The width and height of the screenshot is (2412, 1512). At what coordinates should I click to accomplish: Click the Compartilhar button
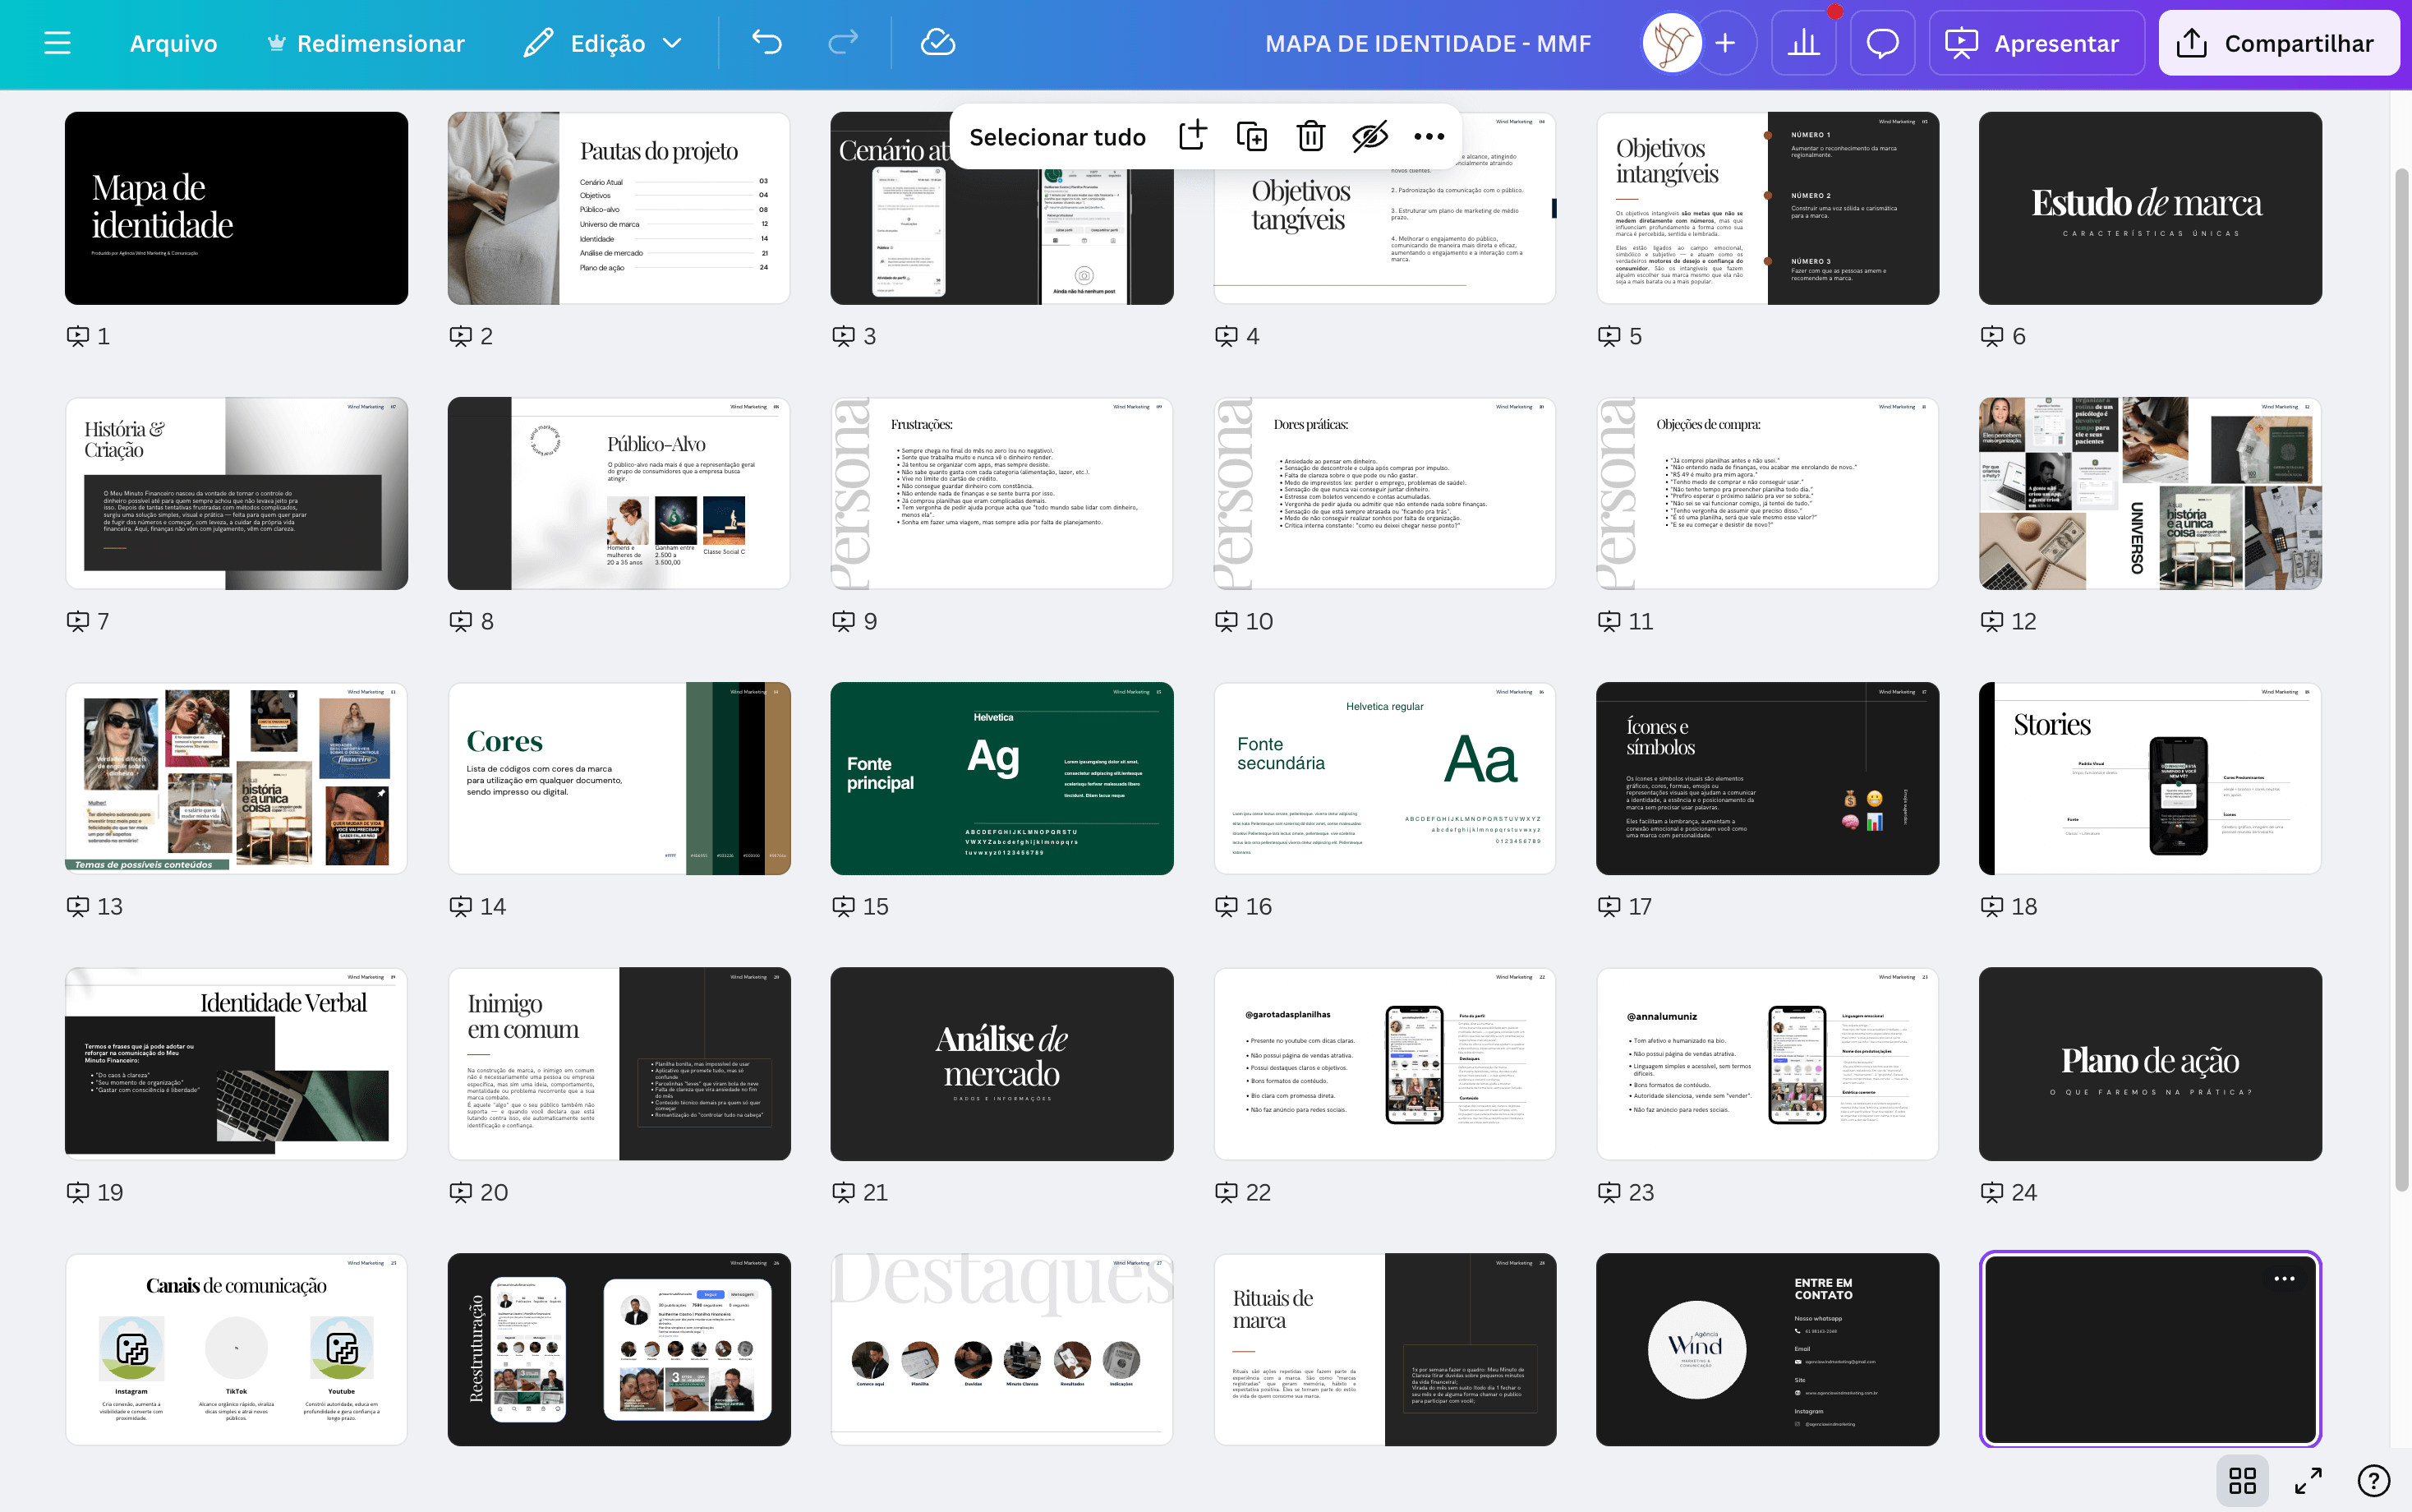click(2278, 43)
